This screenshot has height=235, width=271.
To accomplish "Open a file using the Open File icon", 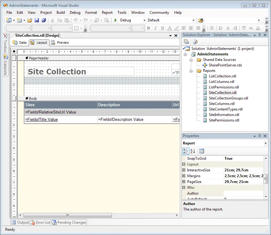I will tap(29, 20).
